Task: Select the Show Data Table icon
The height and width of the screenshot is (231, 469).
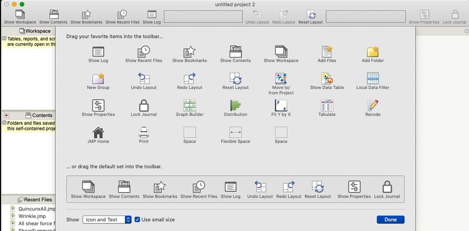Action: (327, 79)
